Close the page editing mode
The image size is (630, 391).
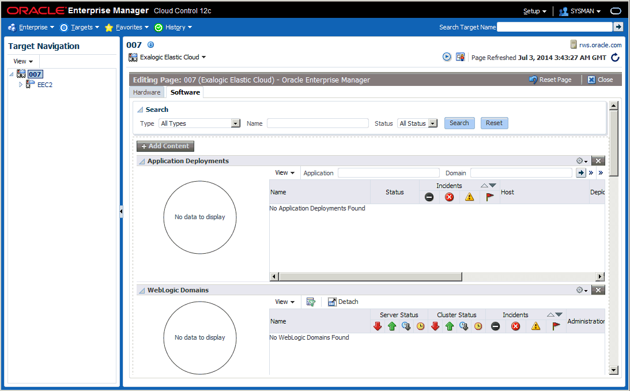[600, 80]
